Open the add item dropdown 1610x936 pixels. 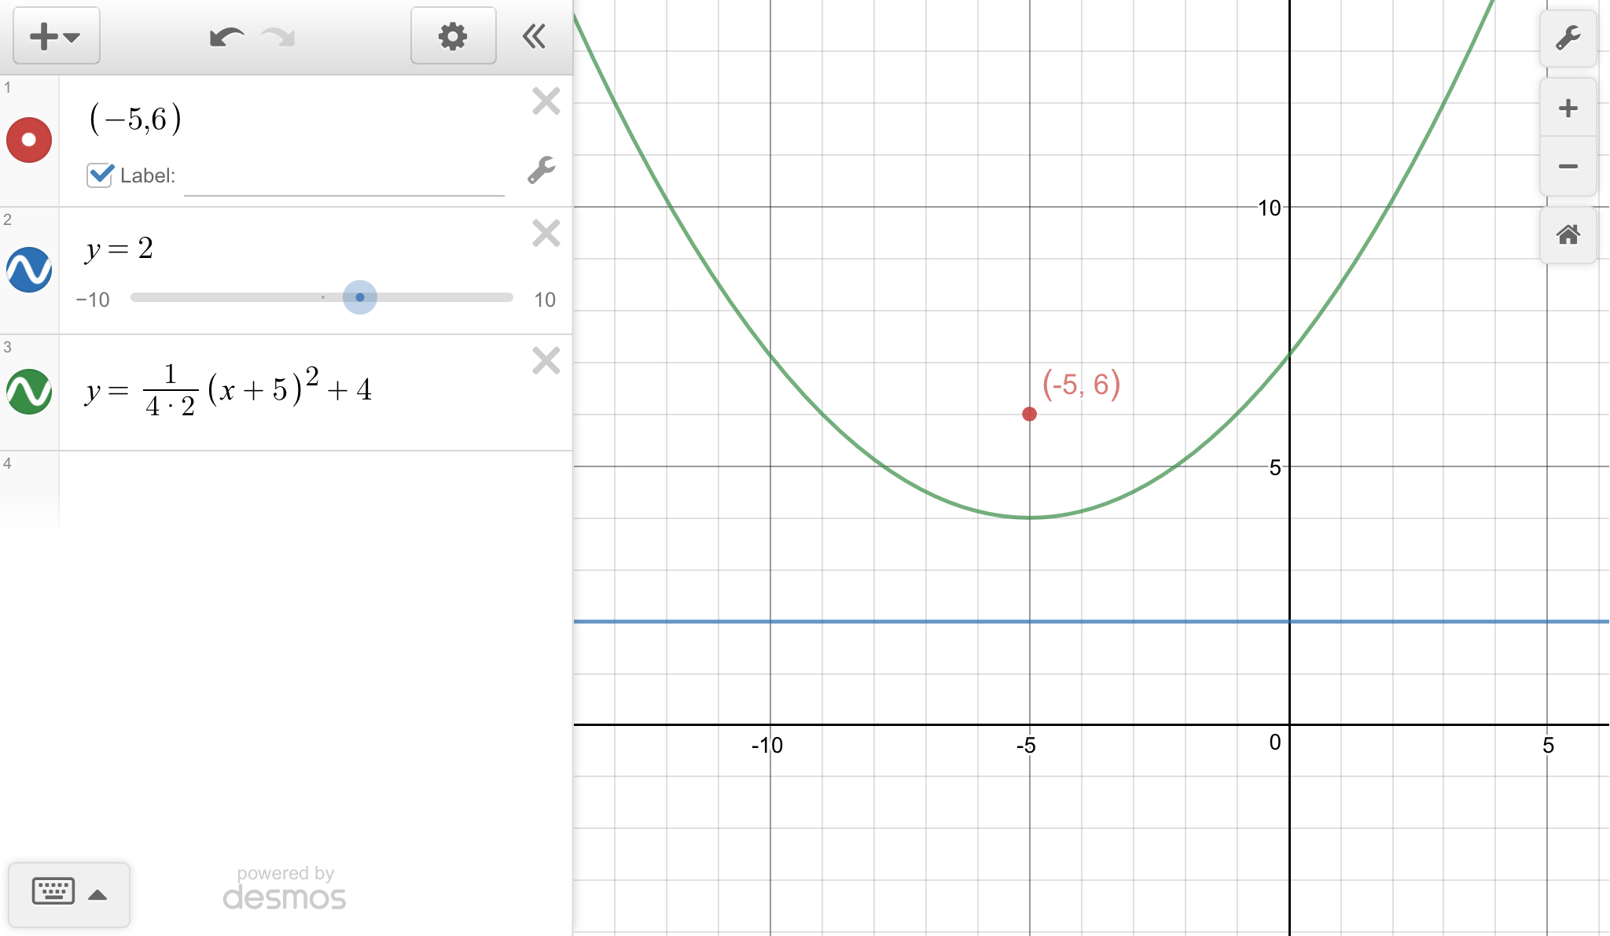[x=56, y=36]
